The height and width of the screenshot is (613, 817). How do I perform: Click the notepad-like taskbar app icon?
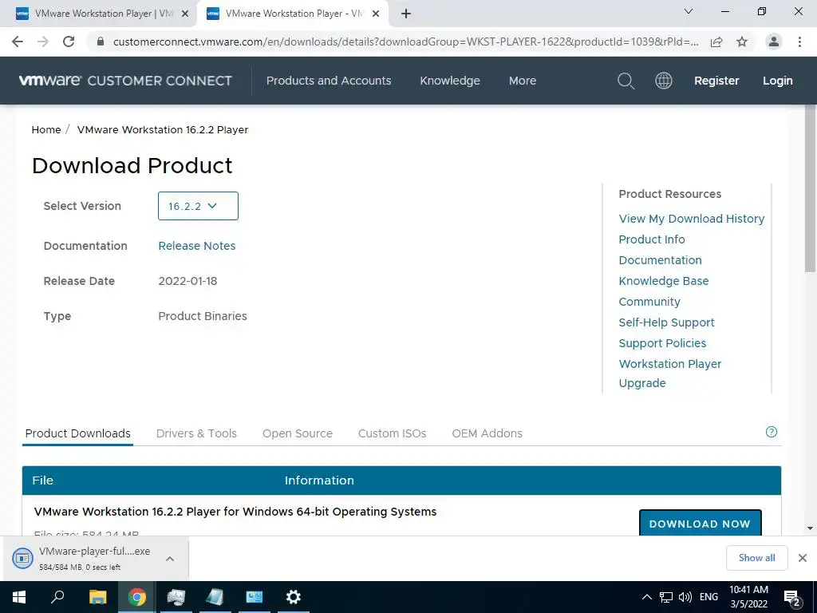coord(215,597)
